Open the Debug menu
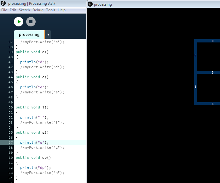 click(38, 10)
